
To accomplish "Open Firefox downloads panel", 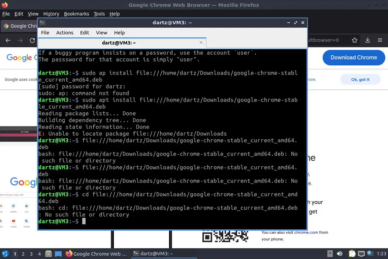I will tap(368, 40).
